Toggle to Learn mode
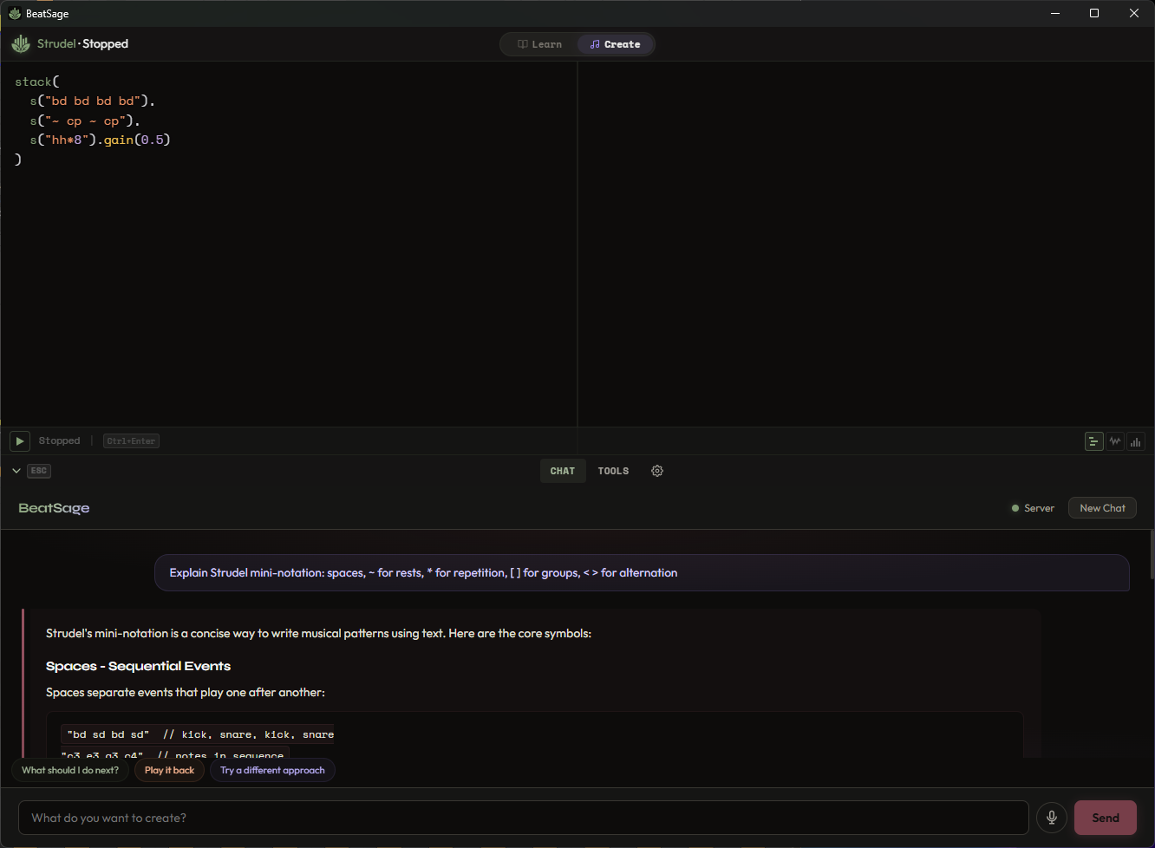The height and width of the screenshot is (848, 1155). point(539,44)
